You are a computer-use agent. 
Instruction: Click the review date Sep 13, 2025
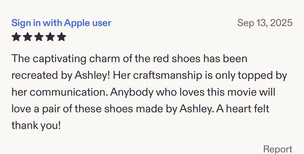click(265, 23)
